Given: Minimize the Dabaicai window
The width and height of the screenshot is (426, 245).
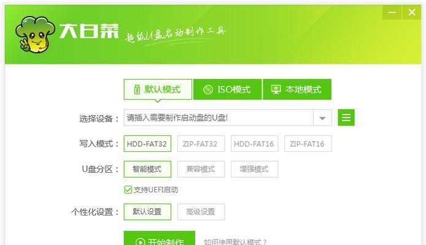Looking at the screenshot, I should [x=392, y=12].
